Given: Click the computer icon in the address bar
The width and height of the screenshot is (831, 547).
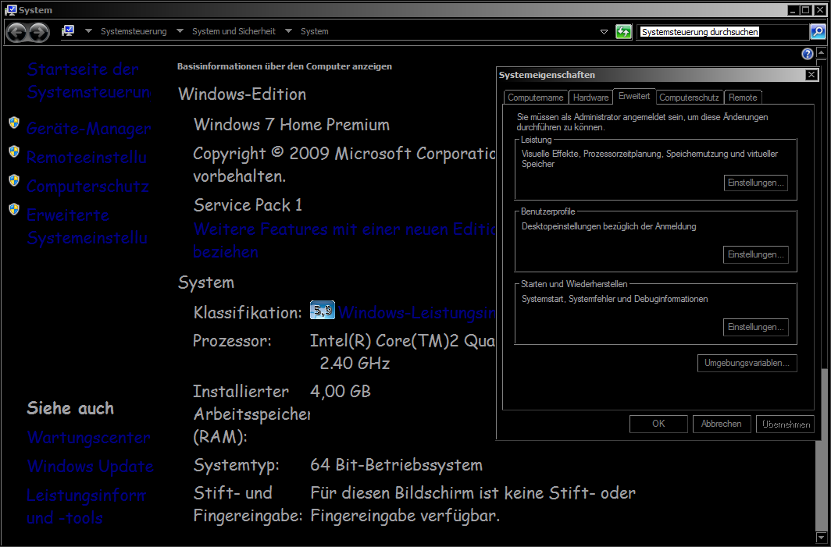Looking at the screenshot, I should pyautogui.click(x=68, y=31).
